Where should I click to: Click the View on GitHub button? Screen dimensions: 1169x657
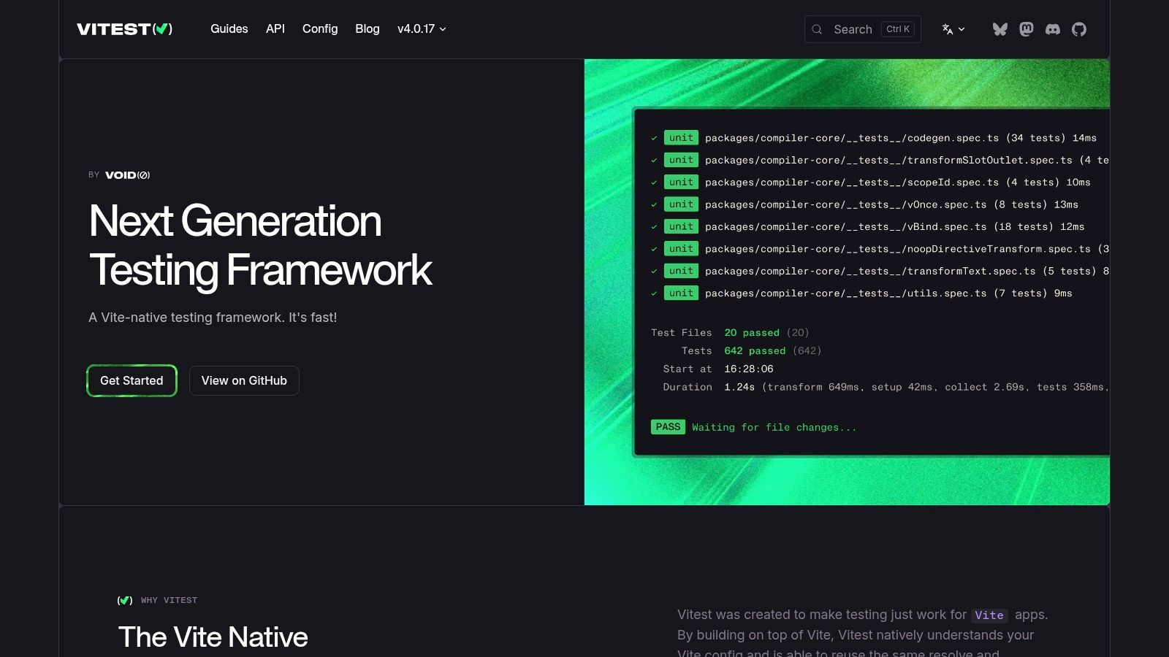click(244, 380)
